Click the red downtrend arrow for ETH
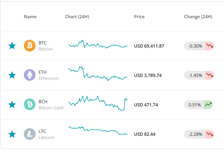 210,75
